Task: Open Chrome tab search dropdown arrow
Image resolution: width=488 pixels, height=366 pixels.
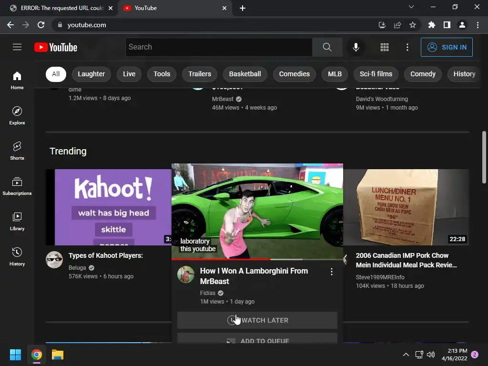Action: click(411, 7)
